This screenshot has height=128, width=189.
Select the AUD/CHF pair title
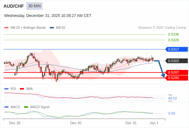tap(14, 6)
